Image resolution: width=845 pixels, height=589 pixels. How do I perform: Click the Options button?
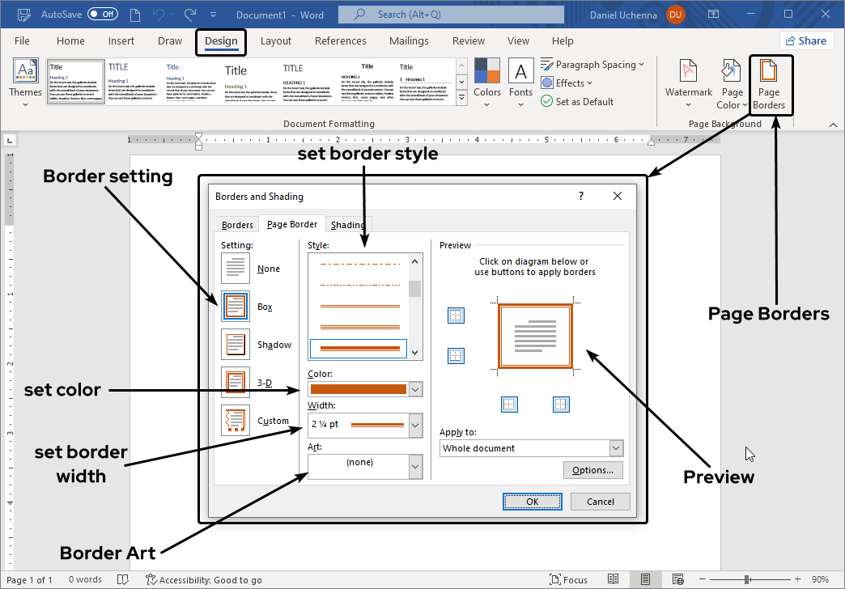pyautogui.click(x=593, y=469)
